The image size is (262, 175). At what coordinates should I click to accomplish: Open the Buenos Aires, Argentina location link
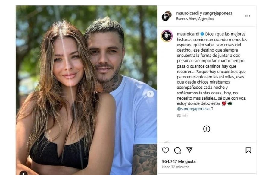pyautogui.click(x=195, y=19)
